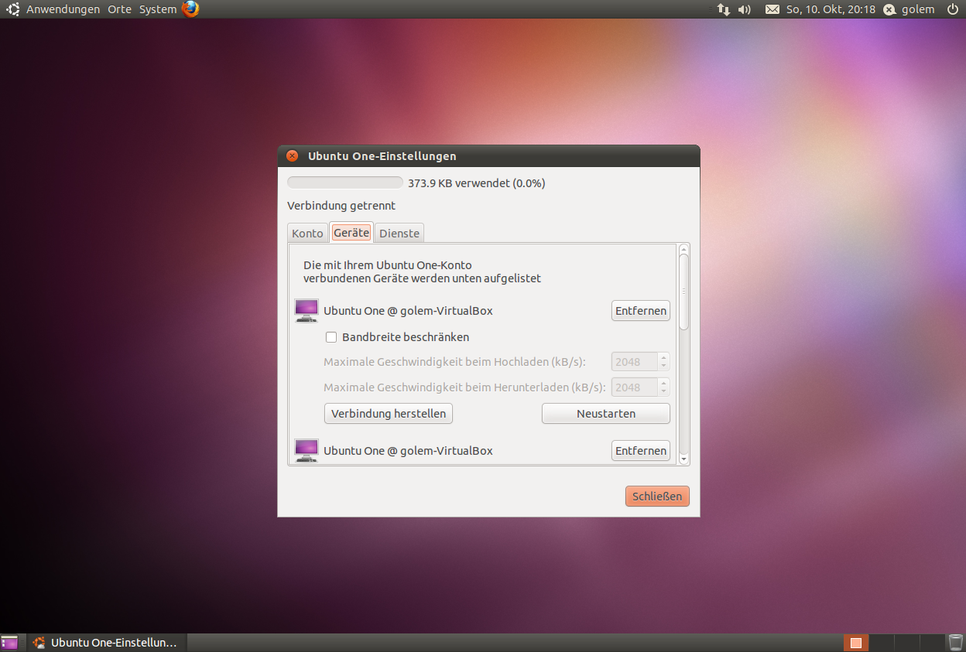This screenshot has width=966, height=652.
Task: Decrease the Herunterladen speed spinner value
Action: point(663,391)
